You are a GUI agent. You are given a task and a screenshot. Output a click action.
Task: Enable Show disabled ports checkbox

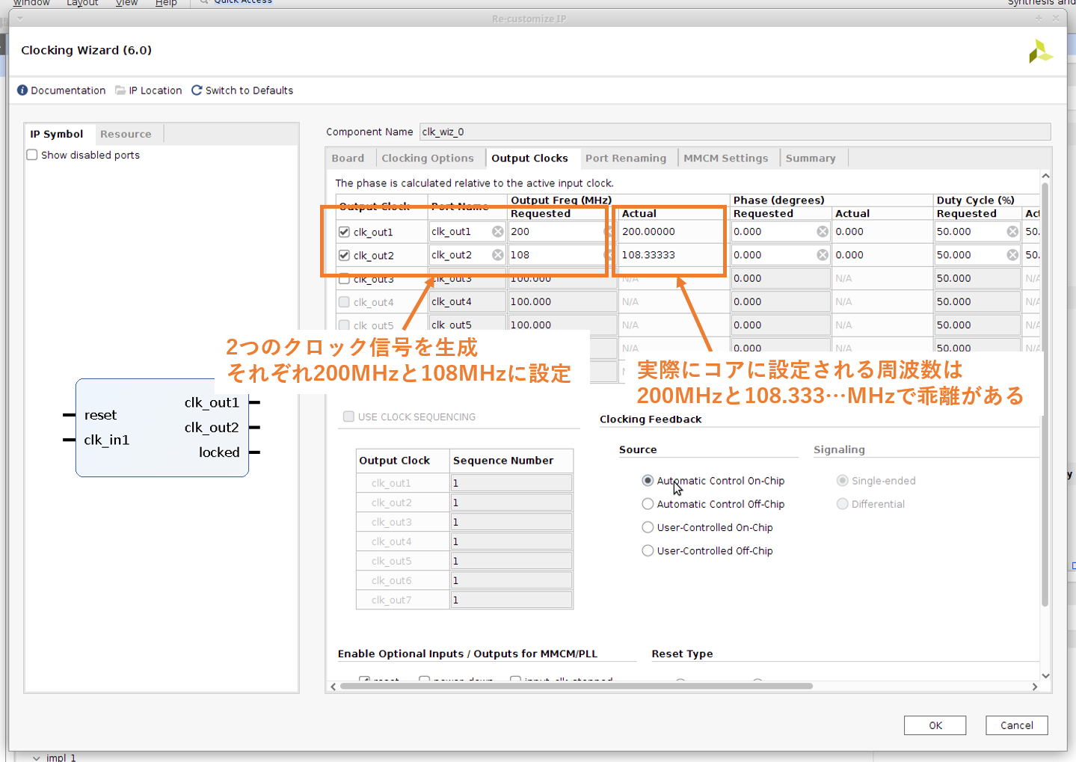tap(32, 155)
